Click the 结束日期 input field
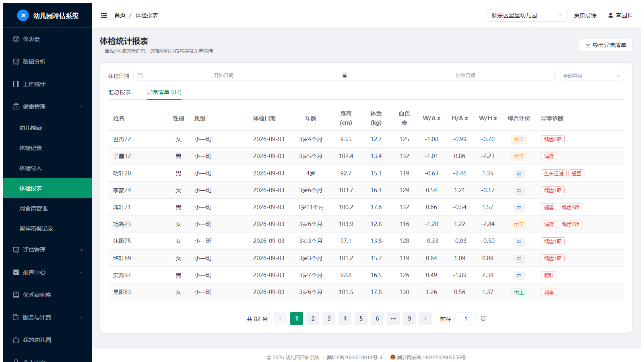Screen dimensions: 644x362 pos(465,76)
